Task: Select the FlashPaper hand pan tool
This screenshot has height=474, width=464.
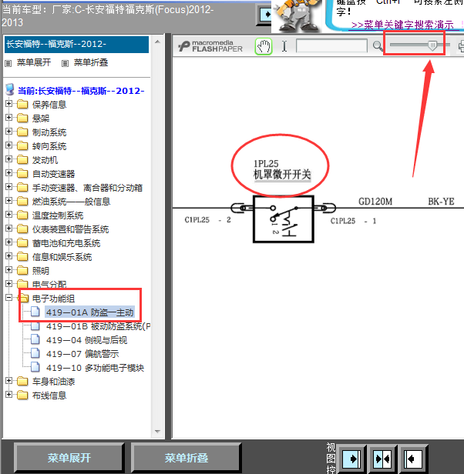Action: [264, 46]
